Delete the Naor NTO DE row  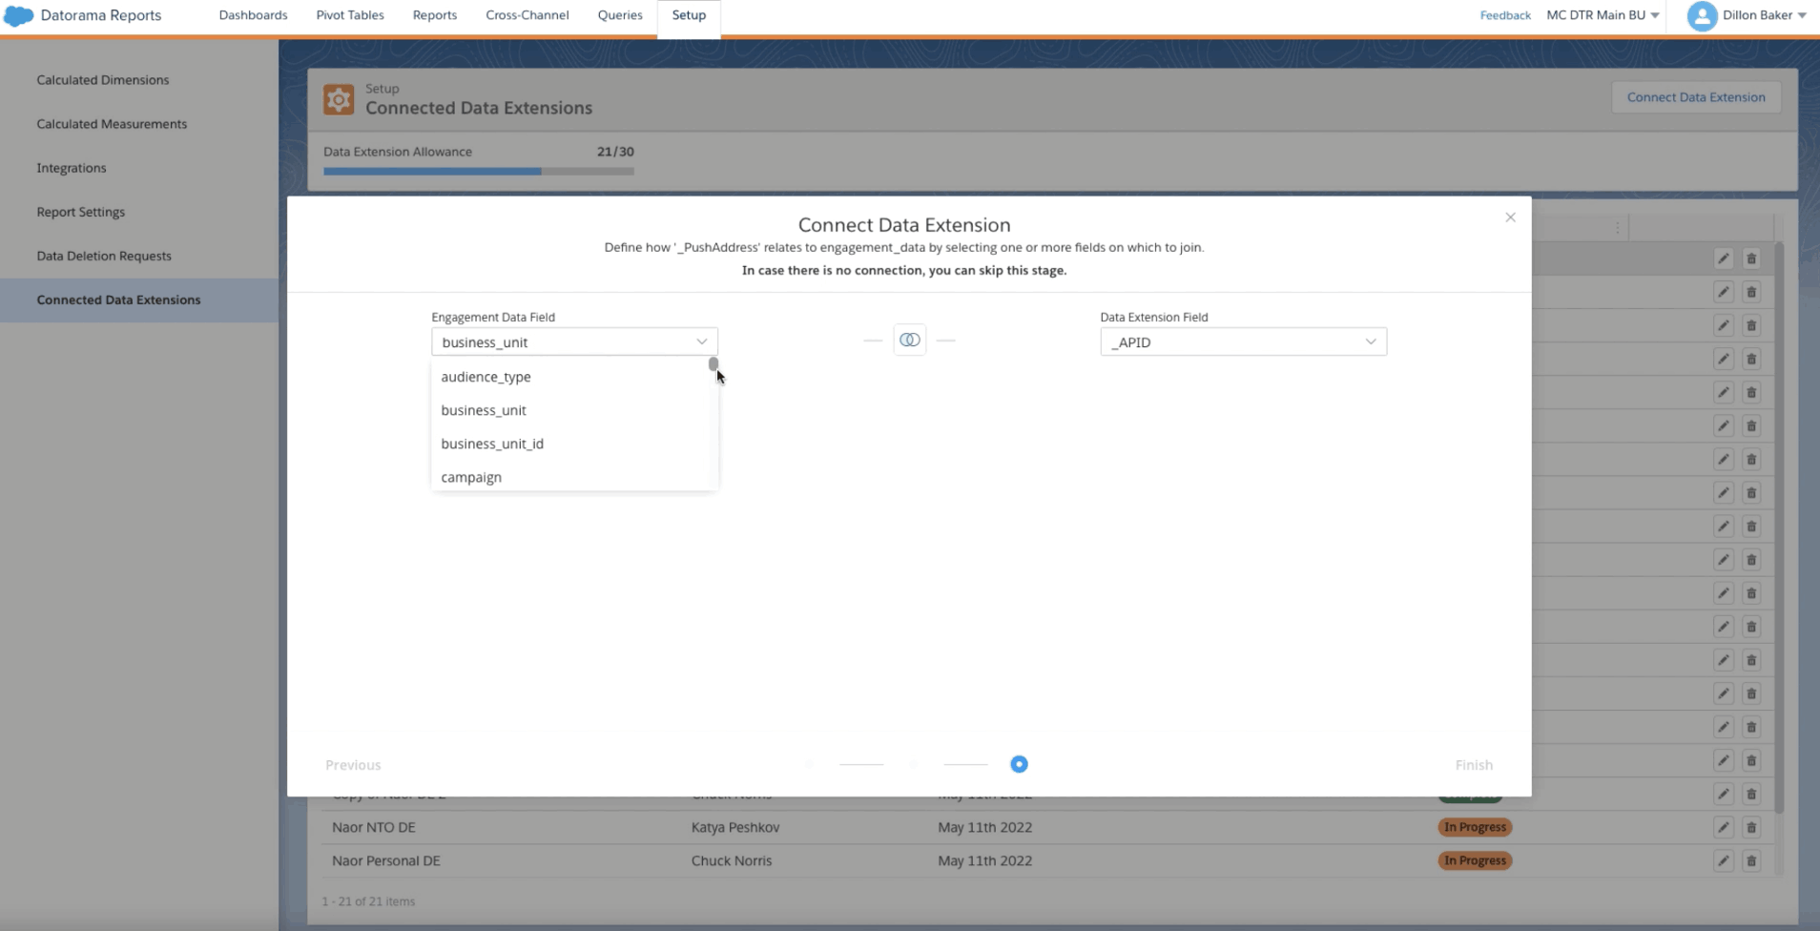point(1751,827)
